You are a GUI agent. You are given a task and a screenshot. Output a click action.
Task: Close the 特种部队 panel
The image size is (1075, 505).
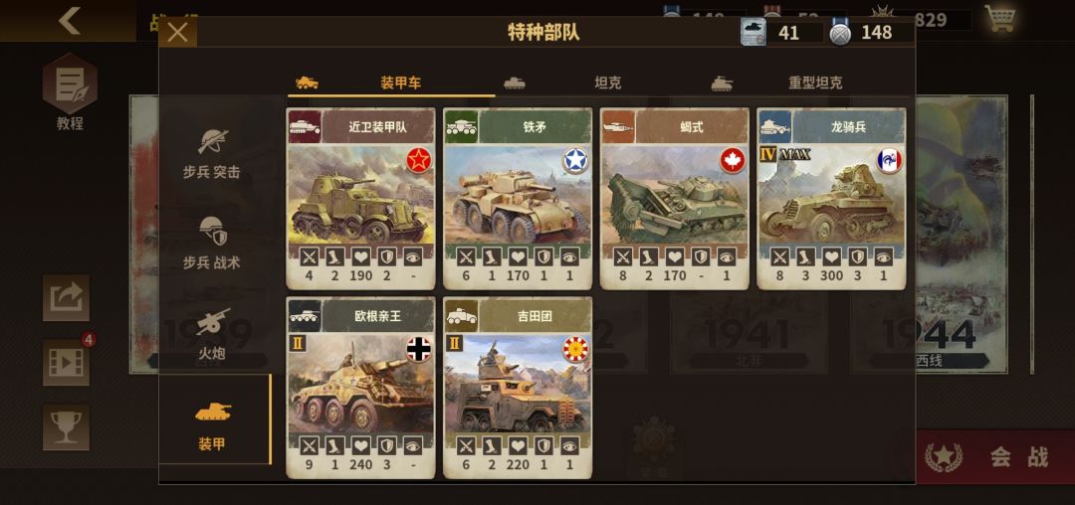point(177,32)
